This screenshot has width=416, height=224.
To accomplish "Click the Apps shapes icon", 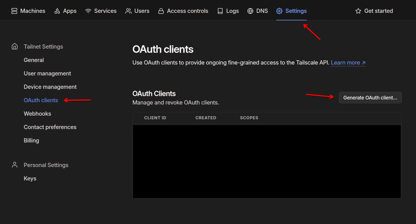I will 57,11.
